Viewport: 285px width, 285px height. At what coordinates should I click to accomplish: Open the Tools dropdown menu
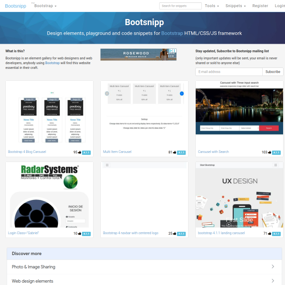coord(212,6)
